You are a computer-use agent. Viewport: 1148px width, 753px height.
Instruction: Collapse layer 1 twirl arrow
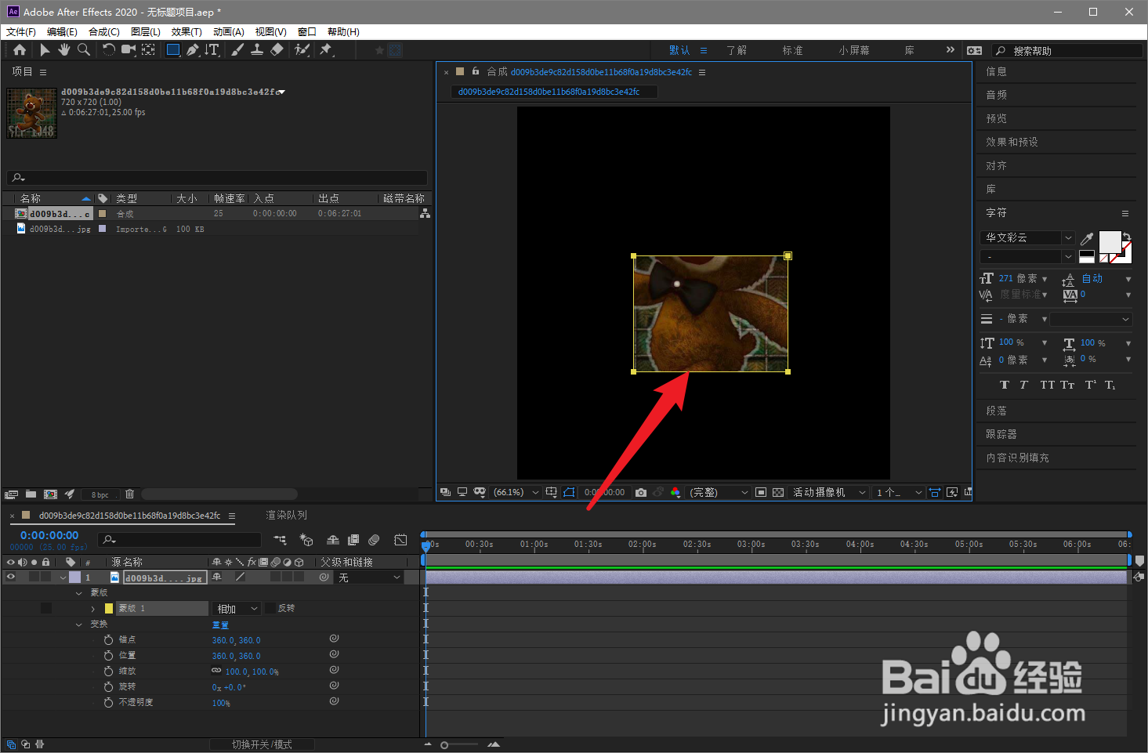[63, 577]
